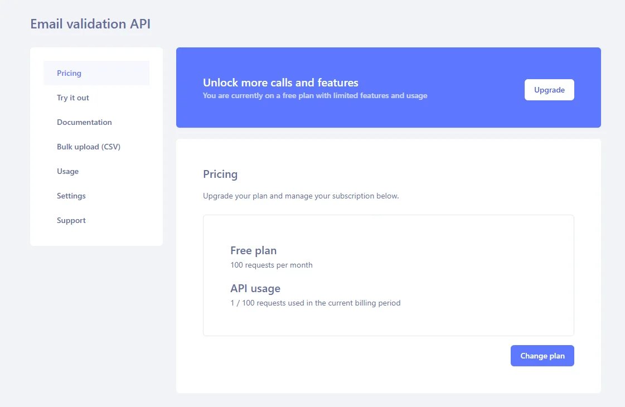This screenshot has height=407, width=625.
Task: Open the Documentation page
Action: pyautogui.click(x=84, y=122)
